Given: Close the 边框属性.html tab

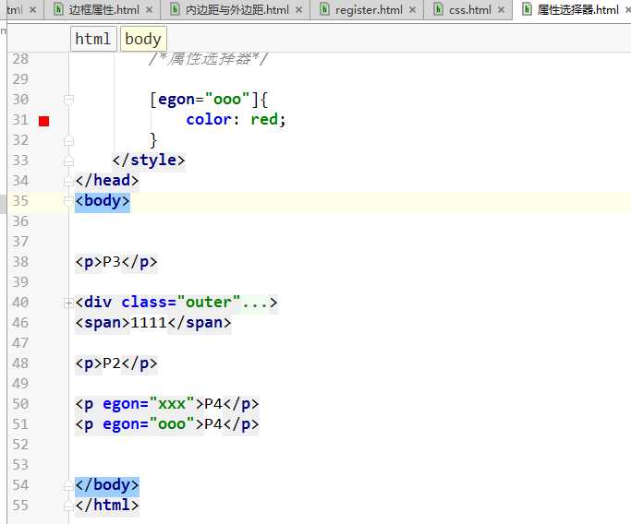Looking at the screenshot, I should (x=149, y=9).
